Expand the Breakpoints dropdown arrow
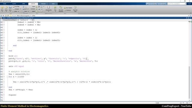Screen dimensions: 192x108 [x=49, y=11]
